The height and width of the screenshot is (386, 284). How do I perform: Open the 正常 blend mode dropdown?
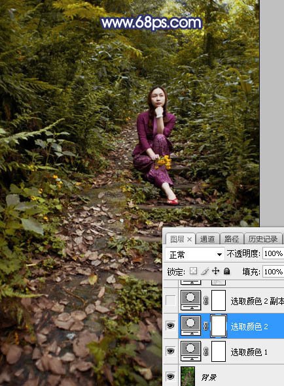click(x=195, y=254)
